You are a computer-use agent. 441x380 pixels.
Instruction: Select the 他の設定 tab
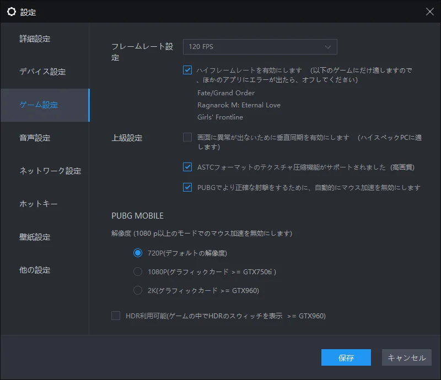[45, 270]
